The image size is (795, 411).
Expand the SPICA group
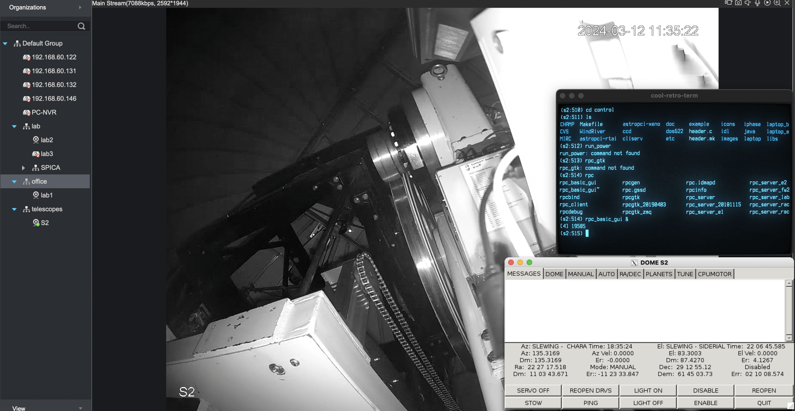[x=23, y=168]
